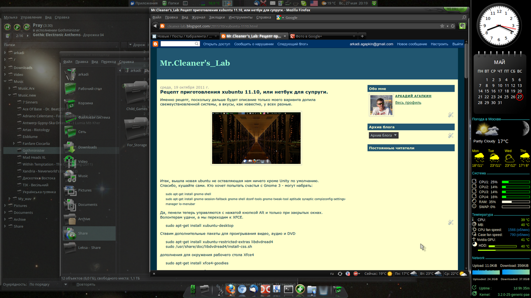The height and width of the screenshot is (298, 531).
Task: Expand Fanfare Ciocarlia folder
Action: pos(14,144)
